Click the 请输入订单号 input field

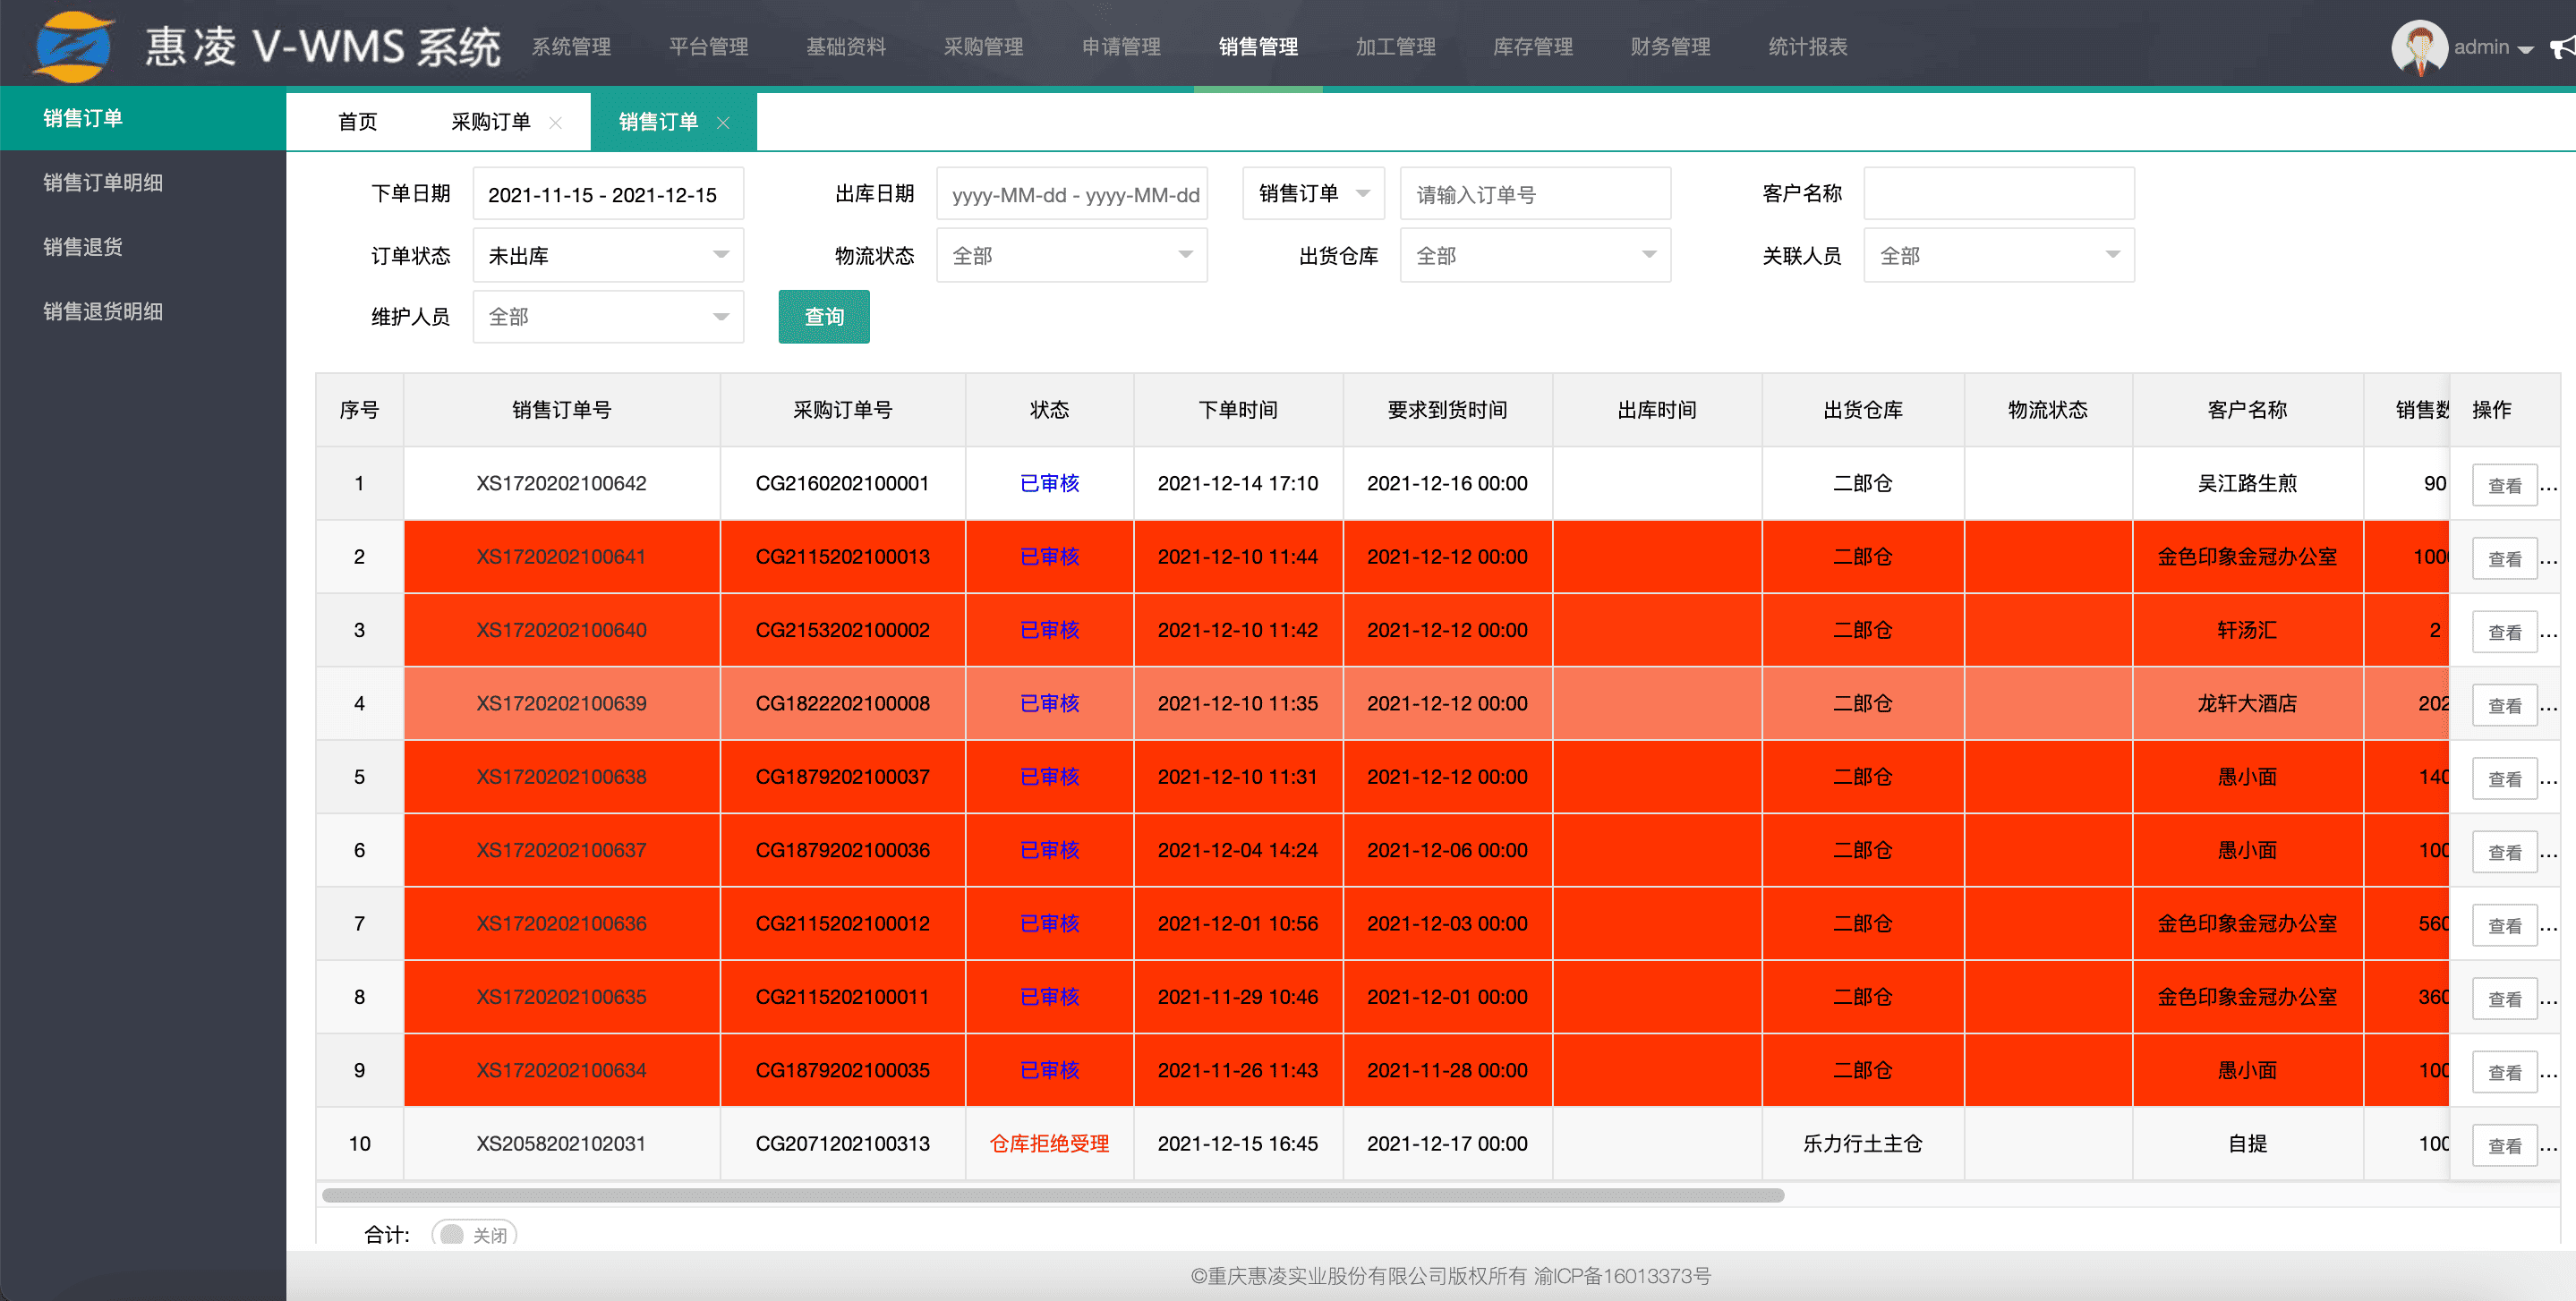(1534, 194)
